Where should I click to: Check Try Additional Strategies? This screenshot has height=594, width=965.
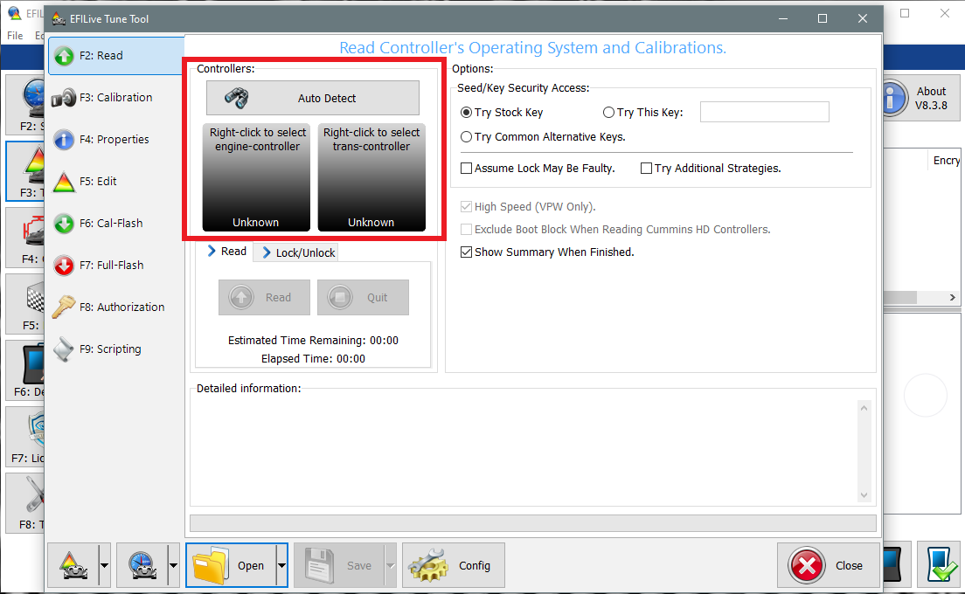pyautogui.click(x=647, y=168)
